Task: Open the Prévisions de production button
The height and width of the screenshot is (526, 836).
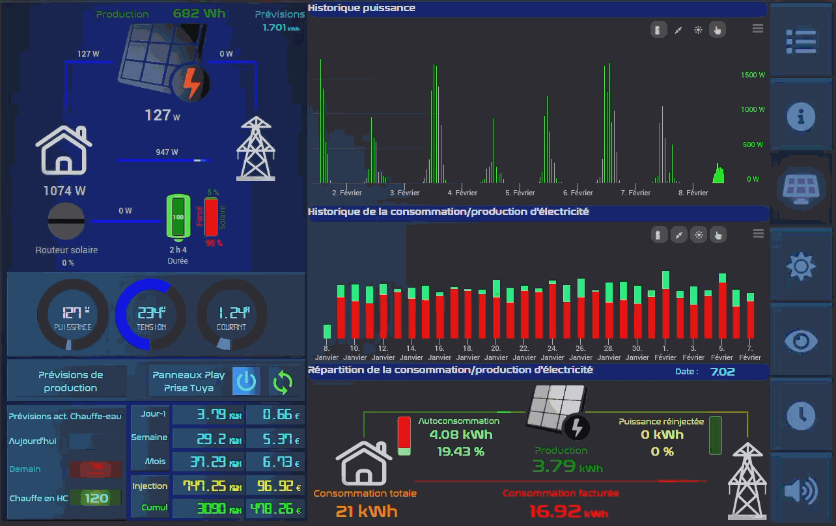Action: pyautogui.click(x=70, y=381)
